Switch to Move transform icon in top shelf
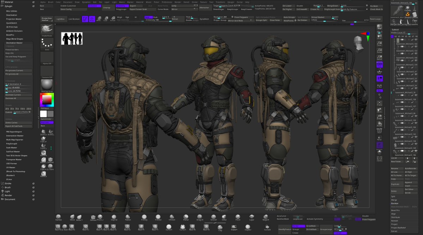Image resolution: width=423 pixels, height=235 pixels. point(99,19)
